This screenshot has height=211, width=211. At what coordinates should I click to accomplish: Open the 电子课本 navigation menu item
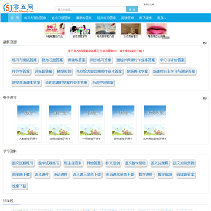click(145, 18)
